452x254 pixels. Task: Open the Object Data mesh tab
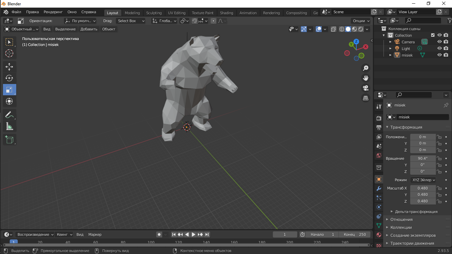tap(379, 226)
